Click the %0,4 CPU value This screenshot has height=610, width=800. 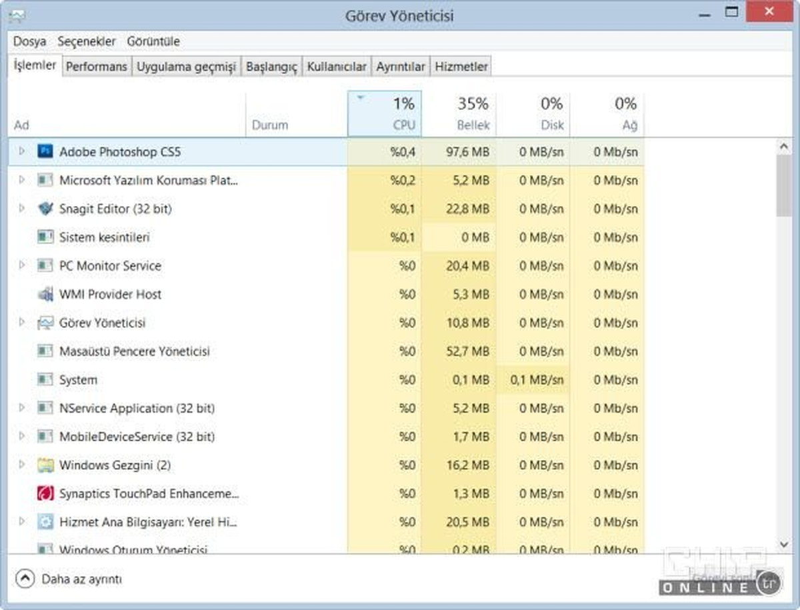pyautogui.click(x=403, y=152)
